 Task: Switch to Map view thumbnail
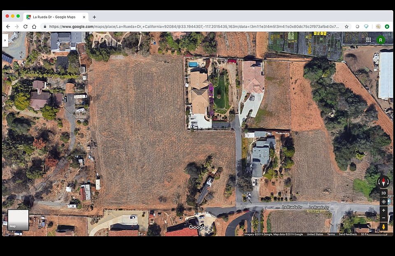(18, 220)
